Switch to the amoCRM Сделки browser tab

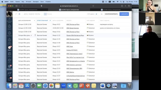click(x=27, y=10)
